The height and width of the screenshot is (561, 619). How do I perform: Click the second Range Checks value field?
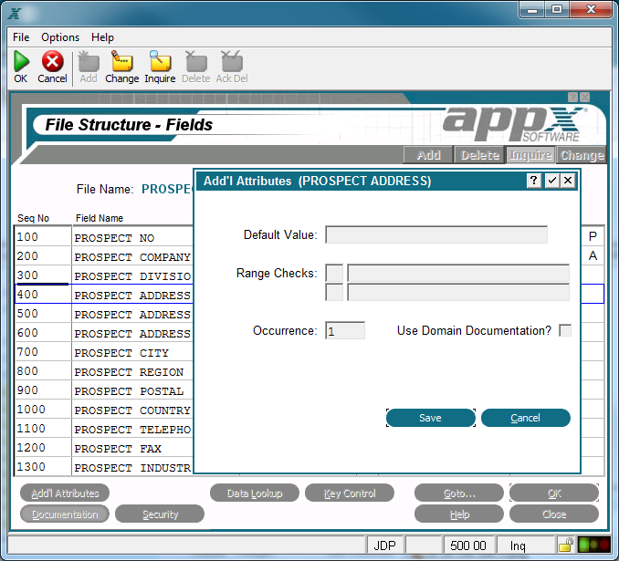click(458, 292)
